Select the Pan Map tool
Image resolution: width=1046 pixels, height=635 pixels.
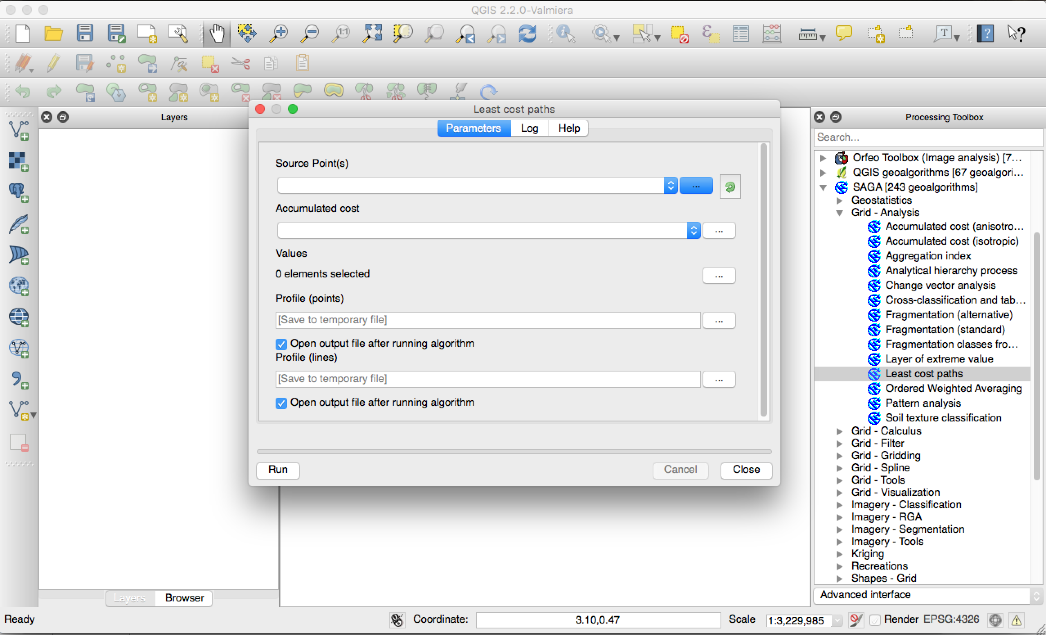click(217, 33)
